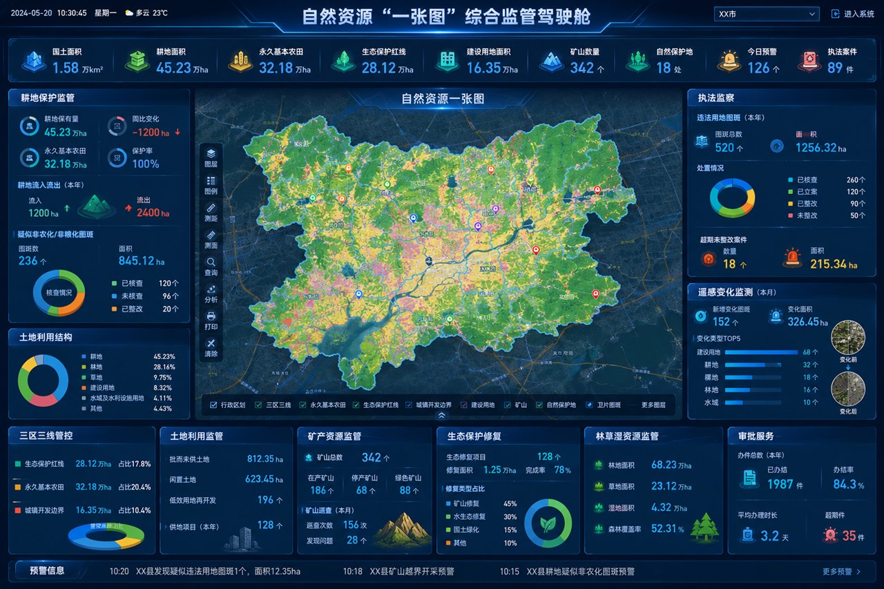Open alert 10:20 XX县发现疑似违法用地图斑
This screenshot has width=884, height=589.
tap(205, 572)
